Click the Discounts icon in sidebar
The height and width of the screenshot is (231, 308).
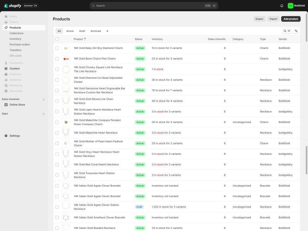6,91
